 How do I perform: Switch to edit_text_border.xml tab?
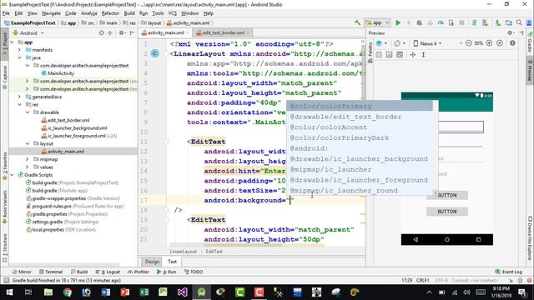223,32
